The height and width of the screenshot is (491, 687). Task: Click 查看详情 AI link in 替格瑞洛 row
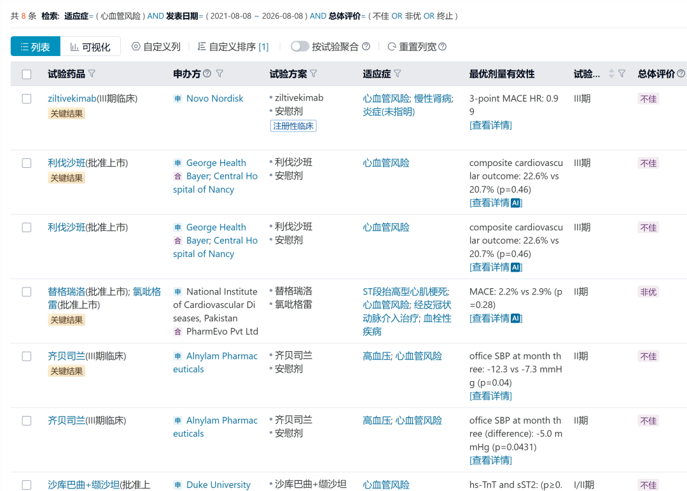pyautogui.click(x=496, y=319)
